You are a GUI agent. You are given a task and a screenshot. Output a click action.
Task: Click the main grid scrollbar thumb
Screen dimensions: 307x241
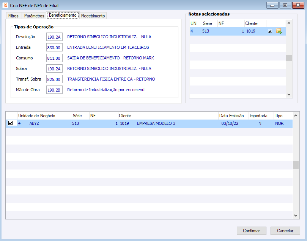pos(296,165)
